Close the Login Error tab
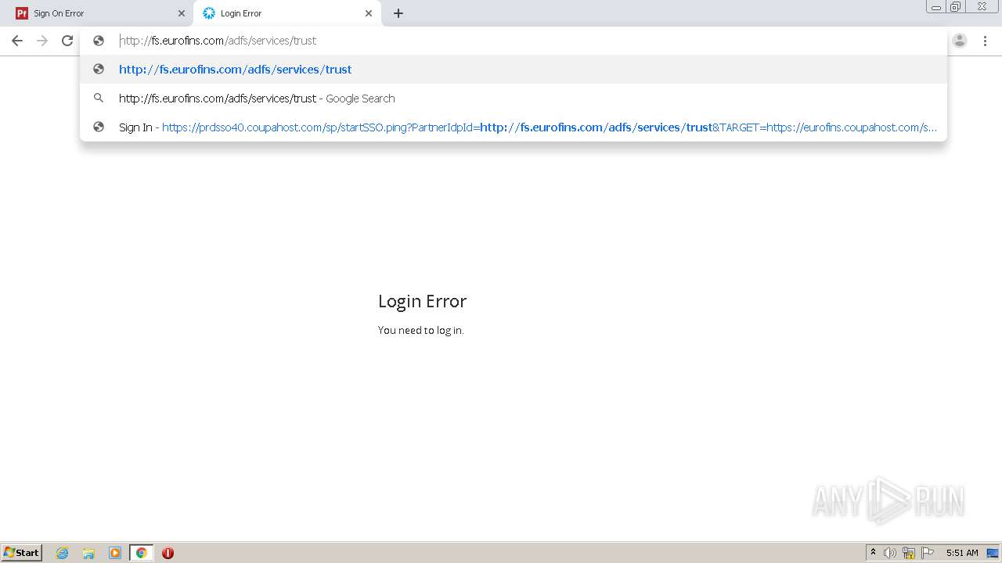The image size is (1002, 563). coord(369,13)
